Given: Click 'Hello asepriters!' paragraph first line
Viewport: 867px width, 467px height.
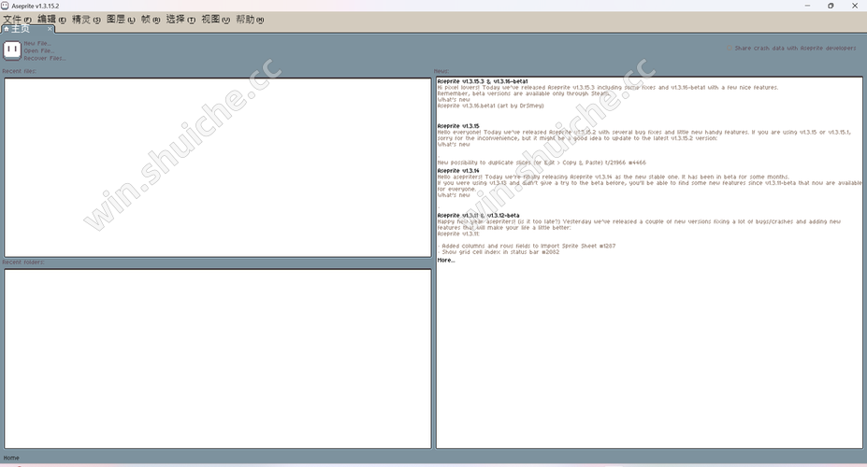Looking at the screenshot, I should click(614, 177).
